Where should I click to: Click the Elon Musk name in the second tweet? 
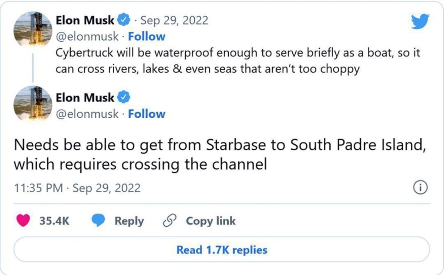85,98
